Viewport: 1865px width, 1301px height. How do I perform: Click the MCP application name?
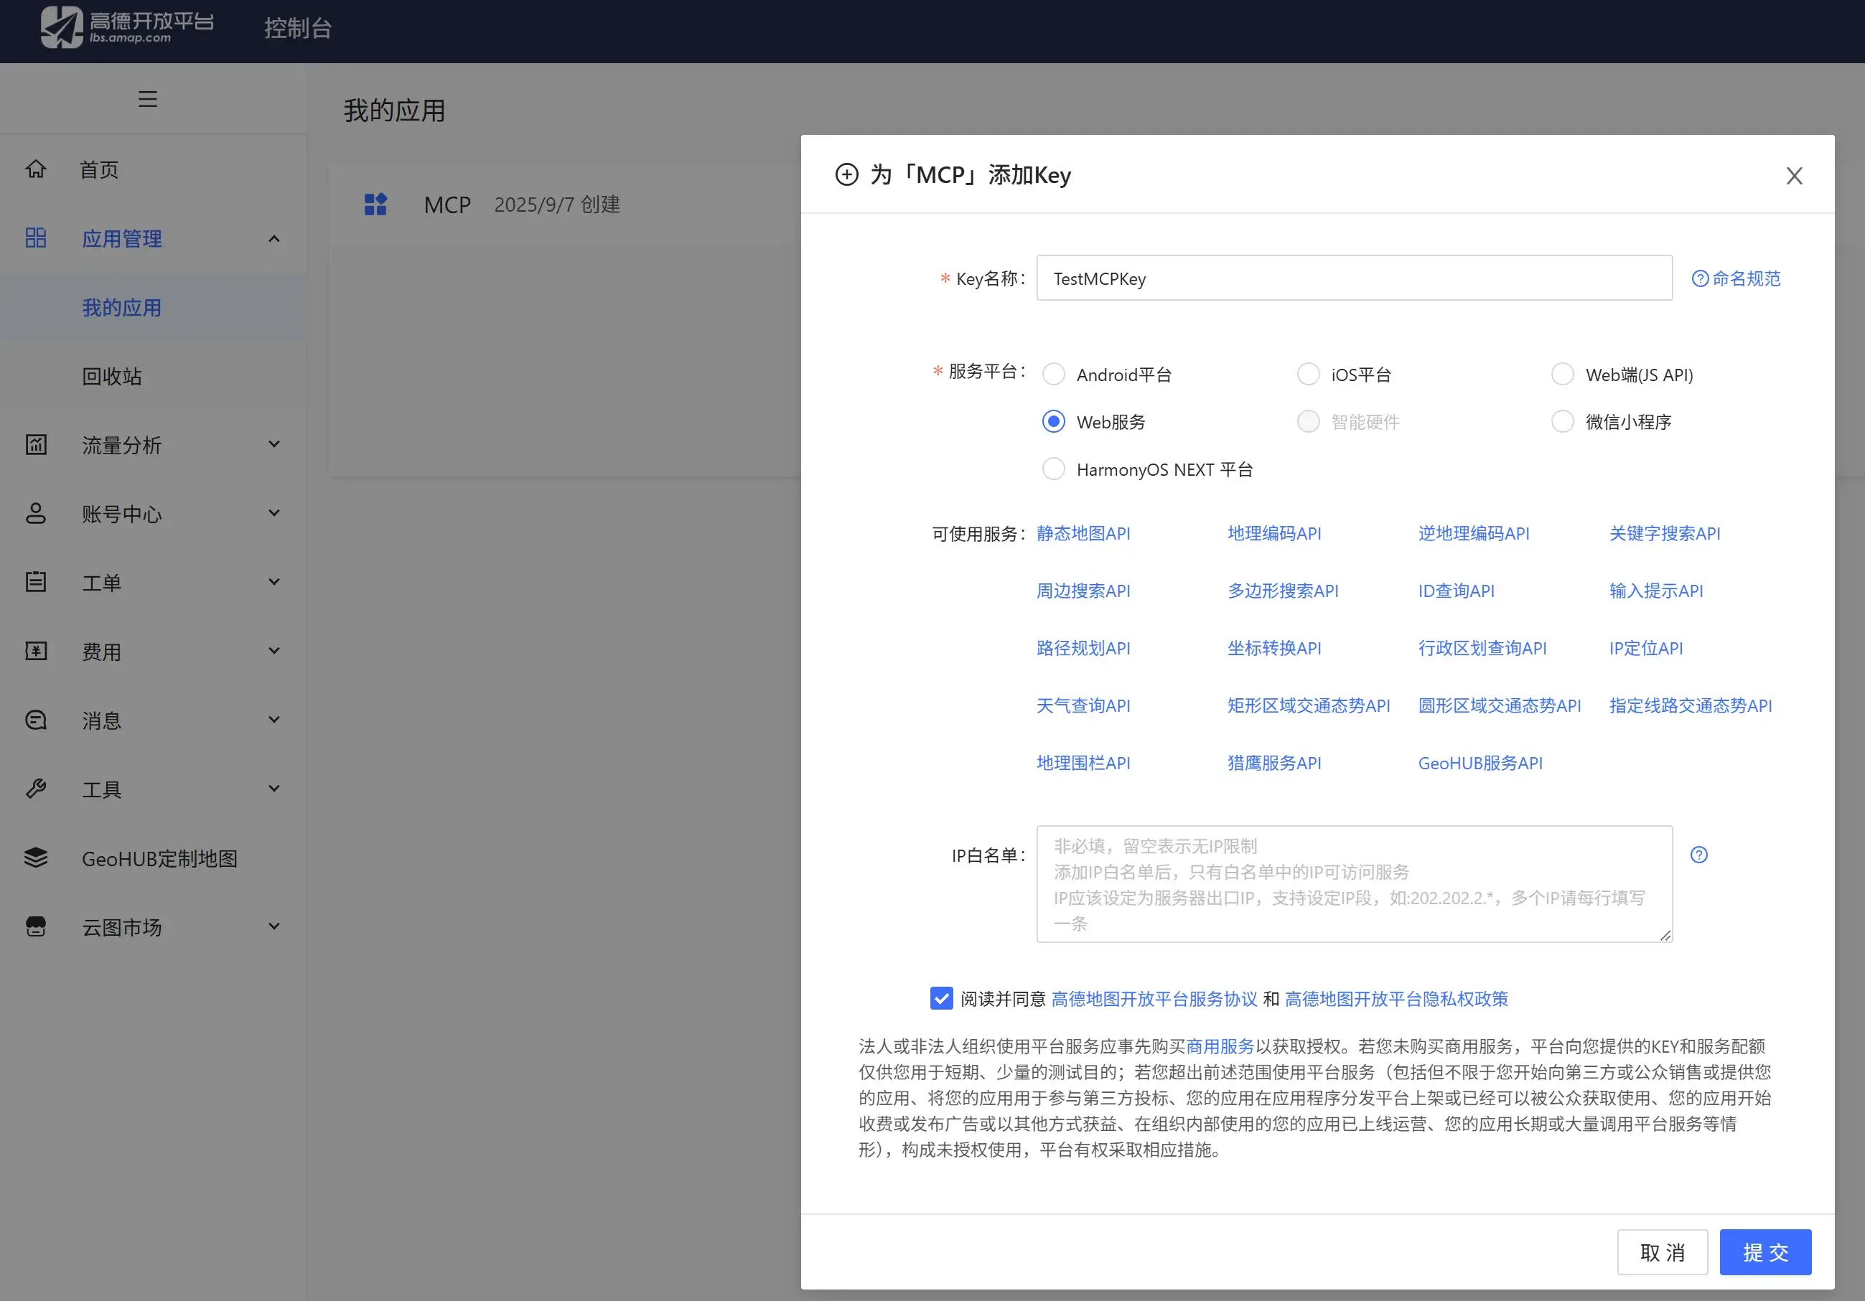point(447,205)
